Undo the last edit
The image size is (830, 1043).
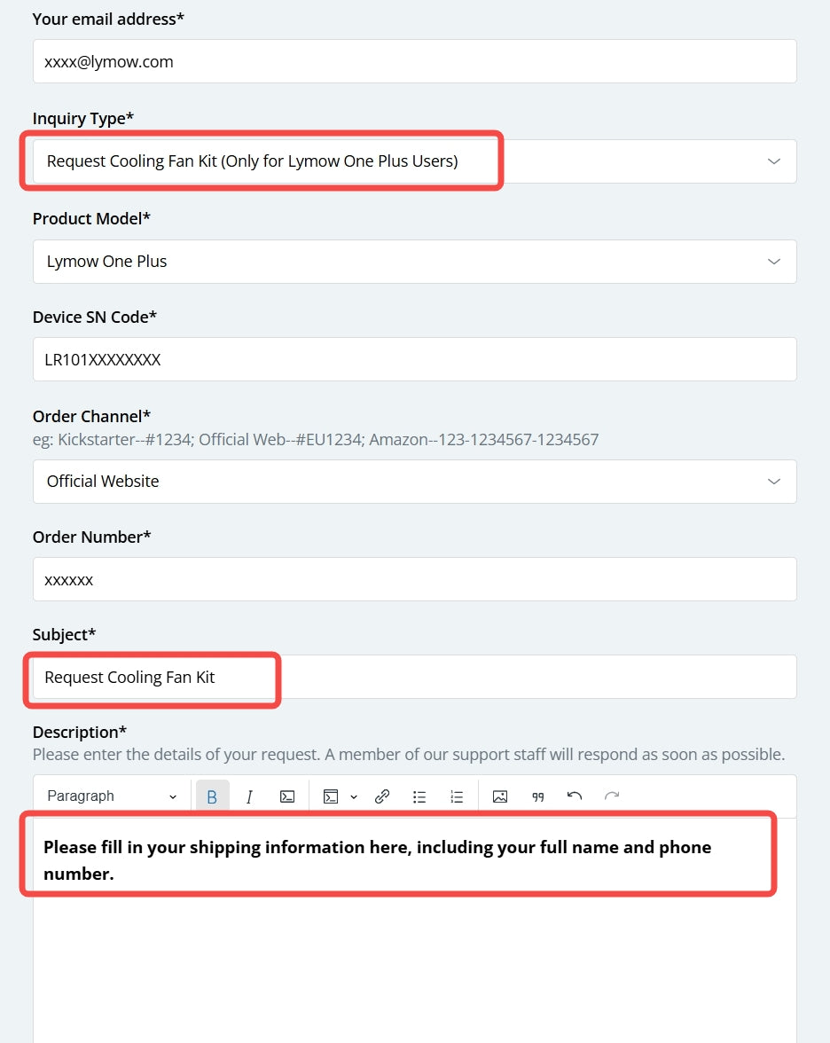click(575, 796)
